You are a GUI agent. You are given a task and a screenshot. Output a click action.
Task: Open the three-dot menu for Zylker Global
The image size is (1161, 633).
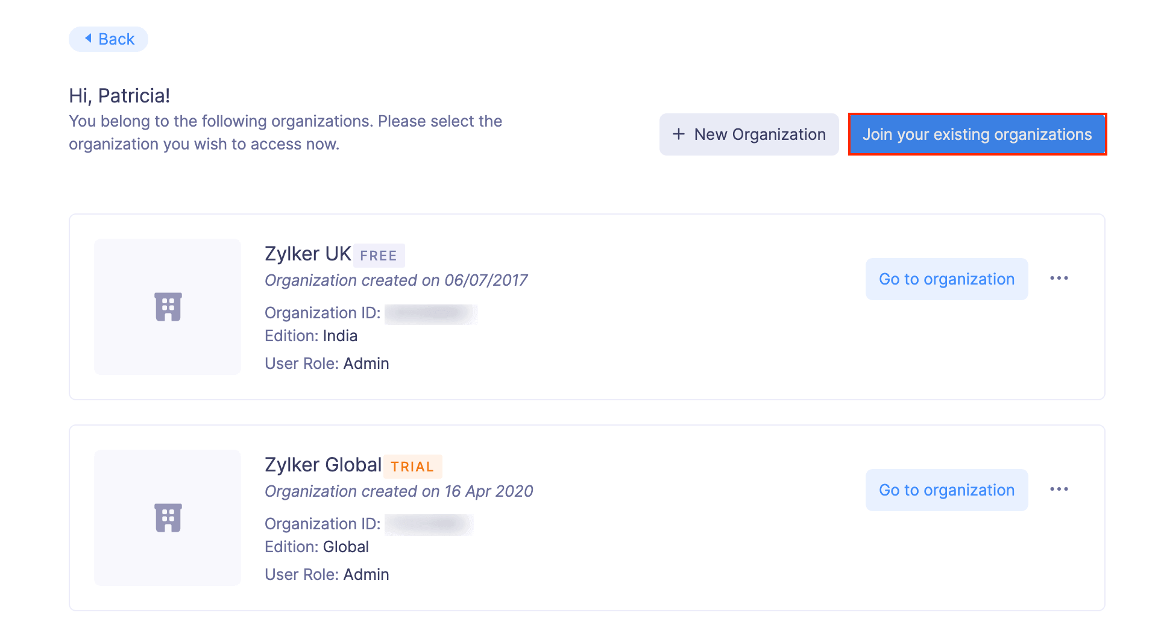click(x=1059, y=490)
